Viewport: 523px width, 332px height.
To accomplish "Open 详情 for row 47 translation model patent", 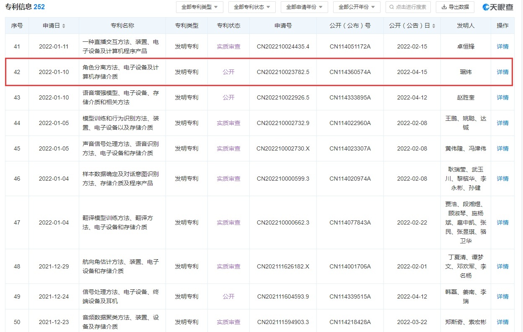I will pos(502,222).
